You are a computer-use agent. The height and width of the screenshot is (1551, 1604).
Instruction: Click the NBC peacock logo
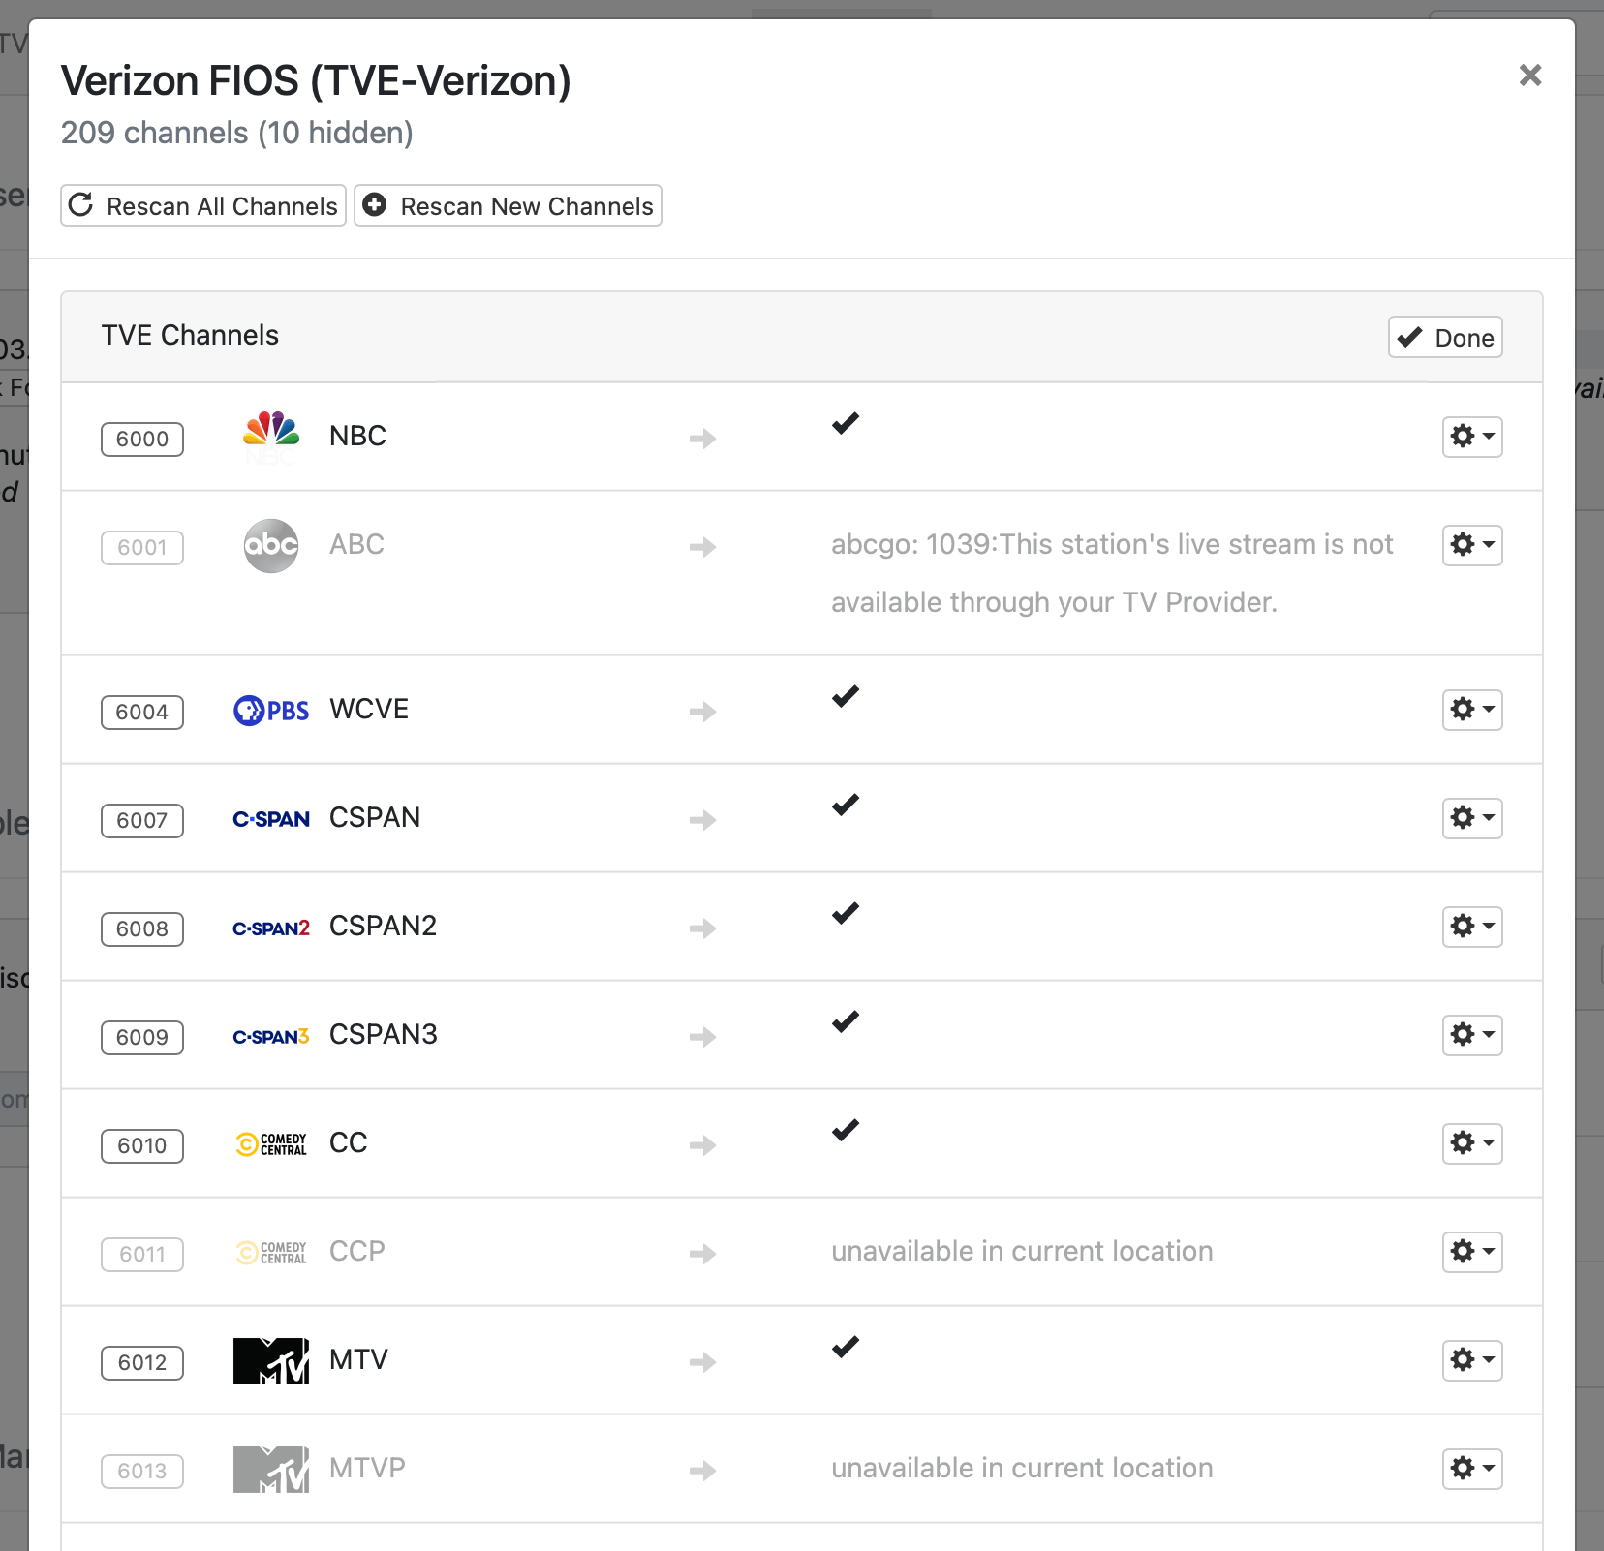(x=269, y=436)
